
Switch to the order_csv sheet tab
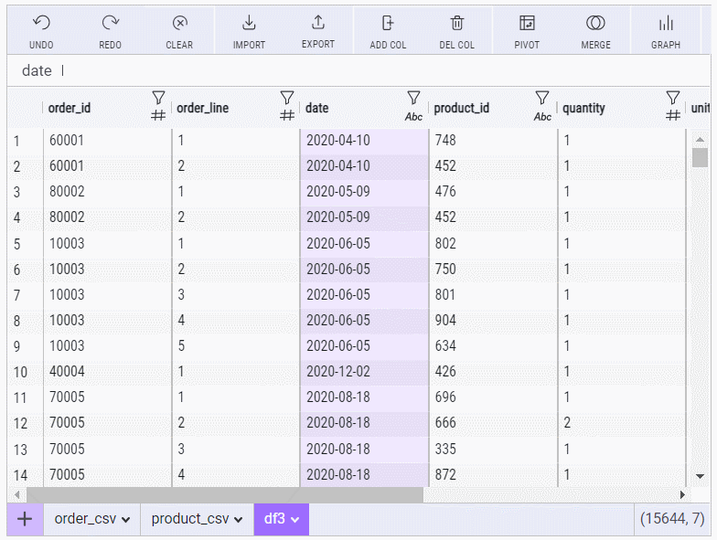pyautogui.click(x=91, y=519)
